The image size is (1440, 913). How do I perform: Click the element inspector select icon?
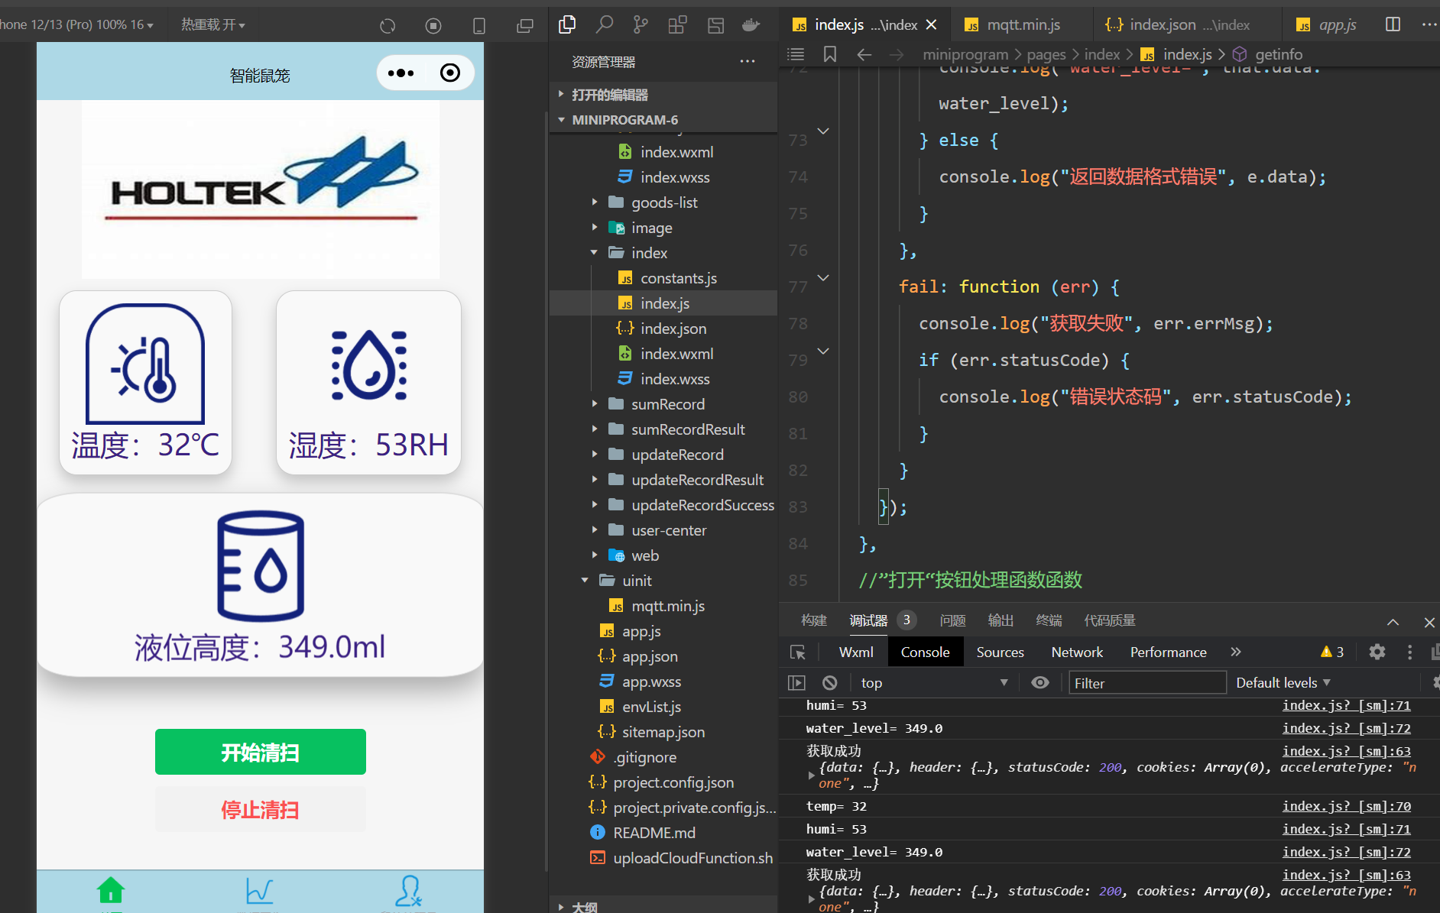coord(798,652)
